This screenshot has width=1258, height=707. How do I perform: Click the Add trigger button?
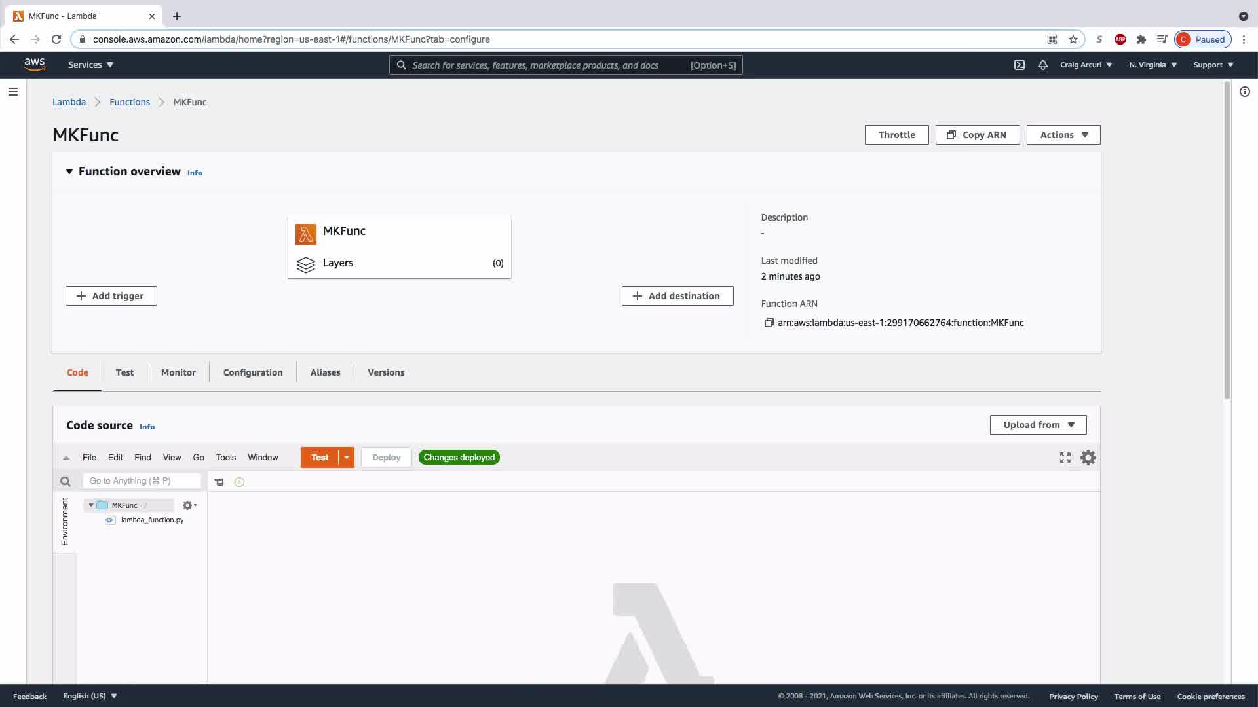pos(111,296)
